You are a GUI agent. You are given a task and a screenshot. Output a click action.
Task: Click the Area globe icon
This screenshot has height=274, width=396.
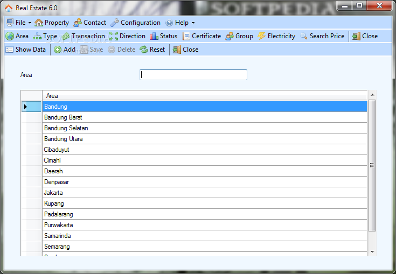pyautogui.click(x=10, y=36)
